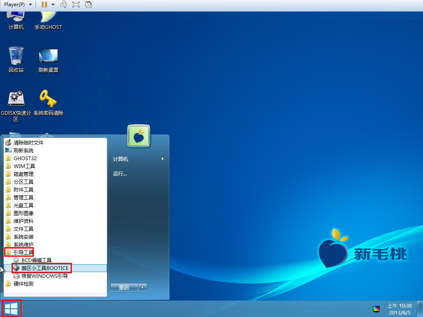Open the 系统安装 folder entry
Image resolution: width=423 pixels, height=317 pixels.
point(55,237)
